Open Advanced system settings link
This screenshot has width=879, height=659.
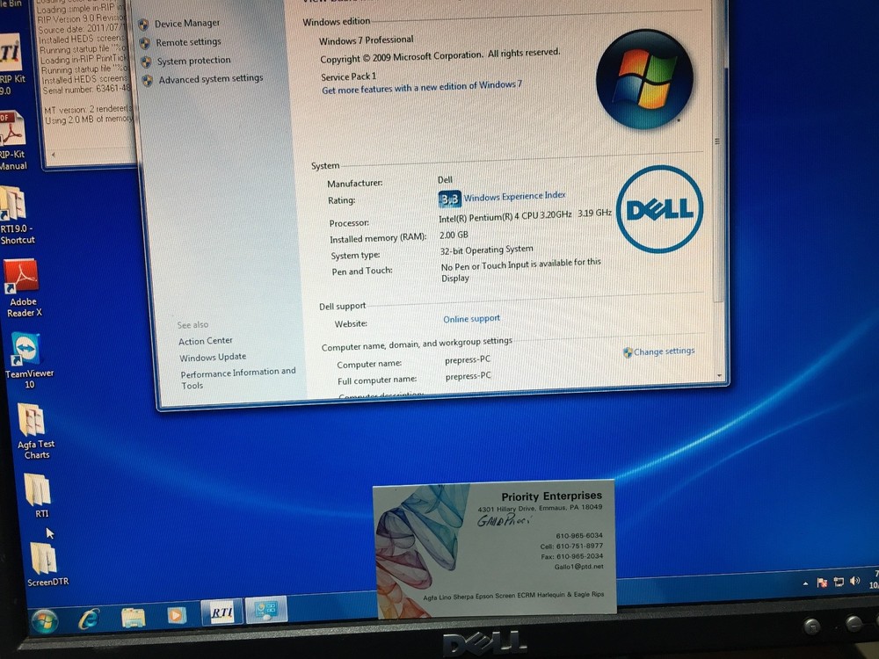pyautogui.click(x=210, y=79)
